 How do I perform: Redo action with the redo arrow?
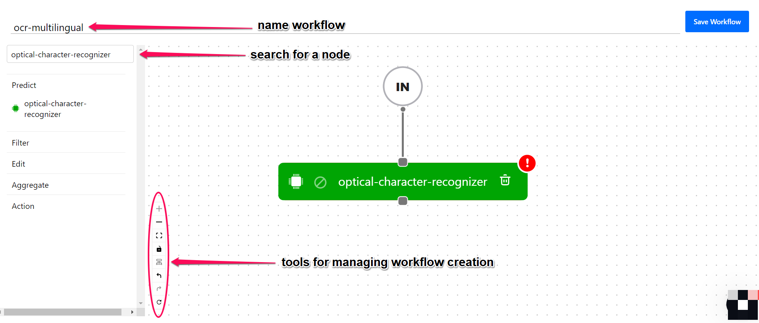[x=159, y=289]
